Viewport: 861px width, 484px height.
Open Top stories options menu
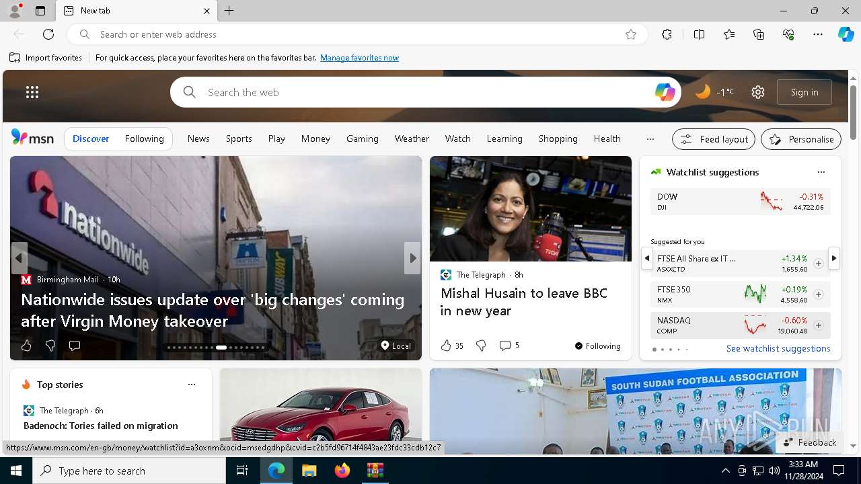coord(192,385)
